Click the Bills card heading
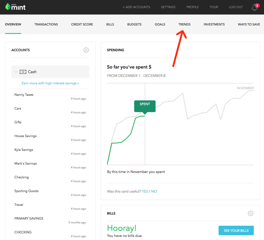The height and width of the screenshot is (240, 264). (111, 213)
